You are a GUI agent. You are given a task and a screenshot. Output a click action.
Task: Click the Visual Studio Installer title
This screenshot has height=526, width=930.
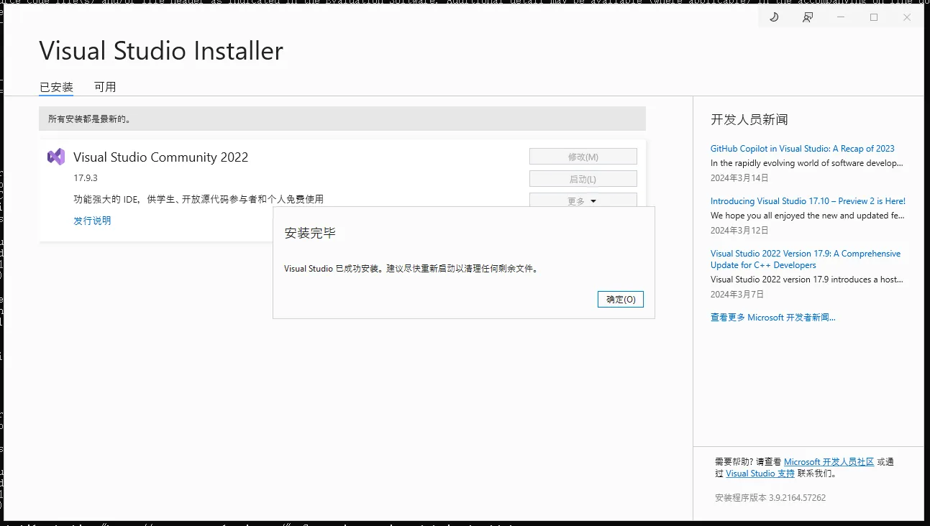(161, 51)
